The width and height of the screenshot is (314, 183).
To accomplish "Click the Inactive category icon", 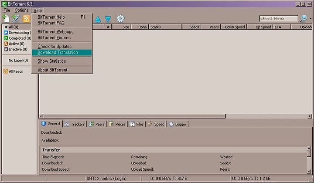I will [6, 49].
